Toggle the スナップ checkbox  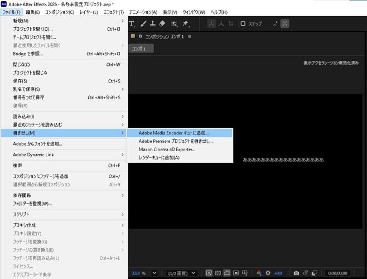[243, 23]
